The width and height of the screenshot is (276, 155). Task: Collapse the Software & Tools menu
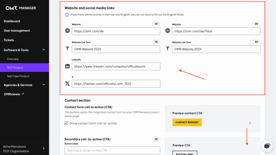pyautogui.click(x=44, y=50)
